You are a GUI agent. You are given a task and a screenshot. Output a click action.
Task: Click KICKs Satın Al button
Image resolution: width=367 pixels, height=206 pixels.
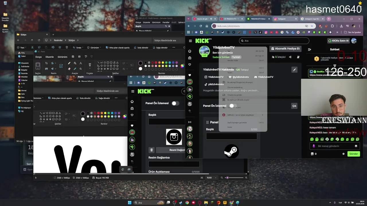(x=339, y=41)
